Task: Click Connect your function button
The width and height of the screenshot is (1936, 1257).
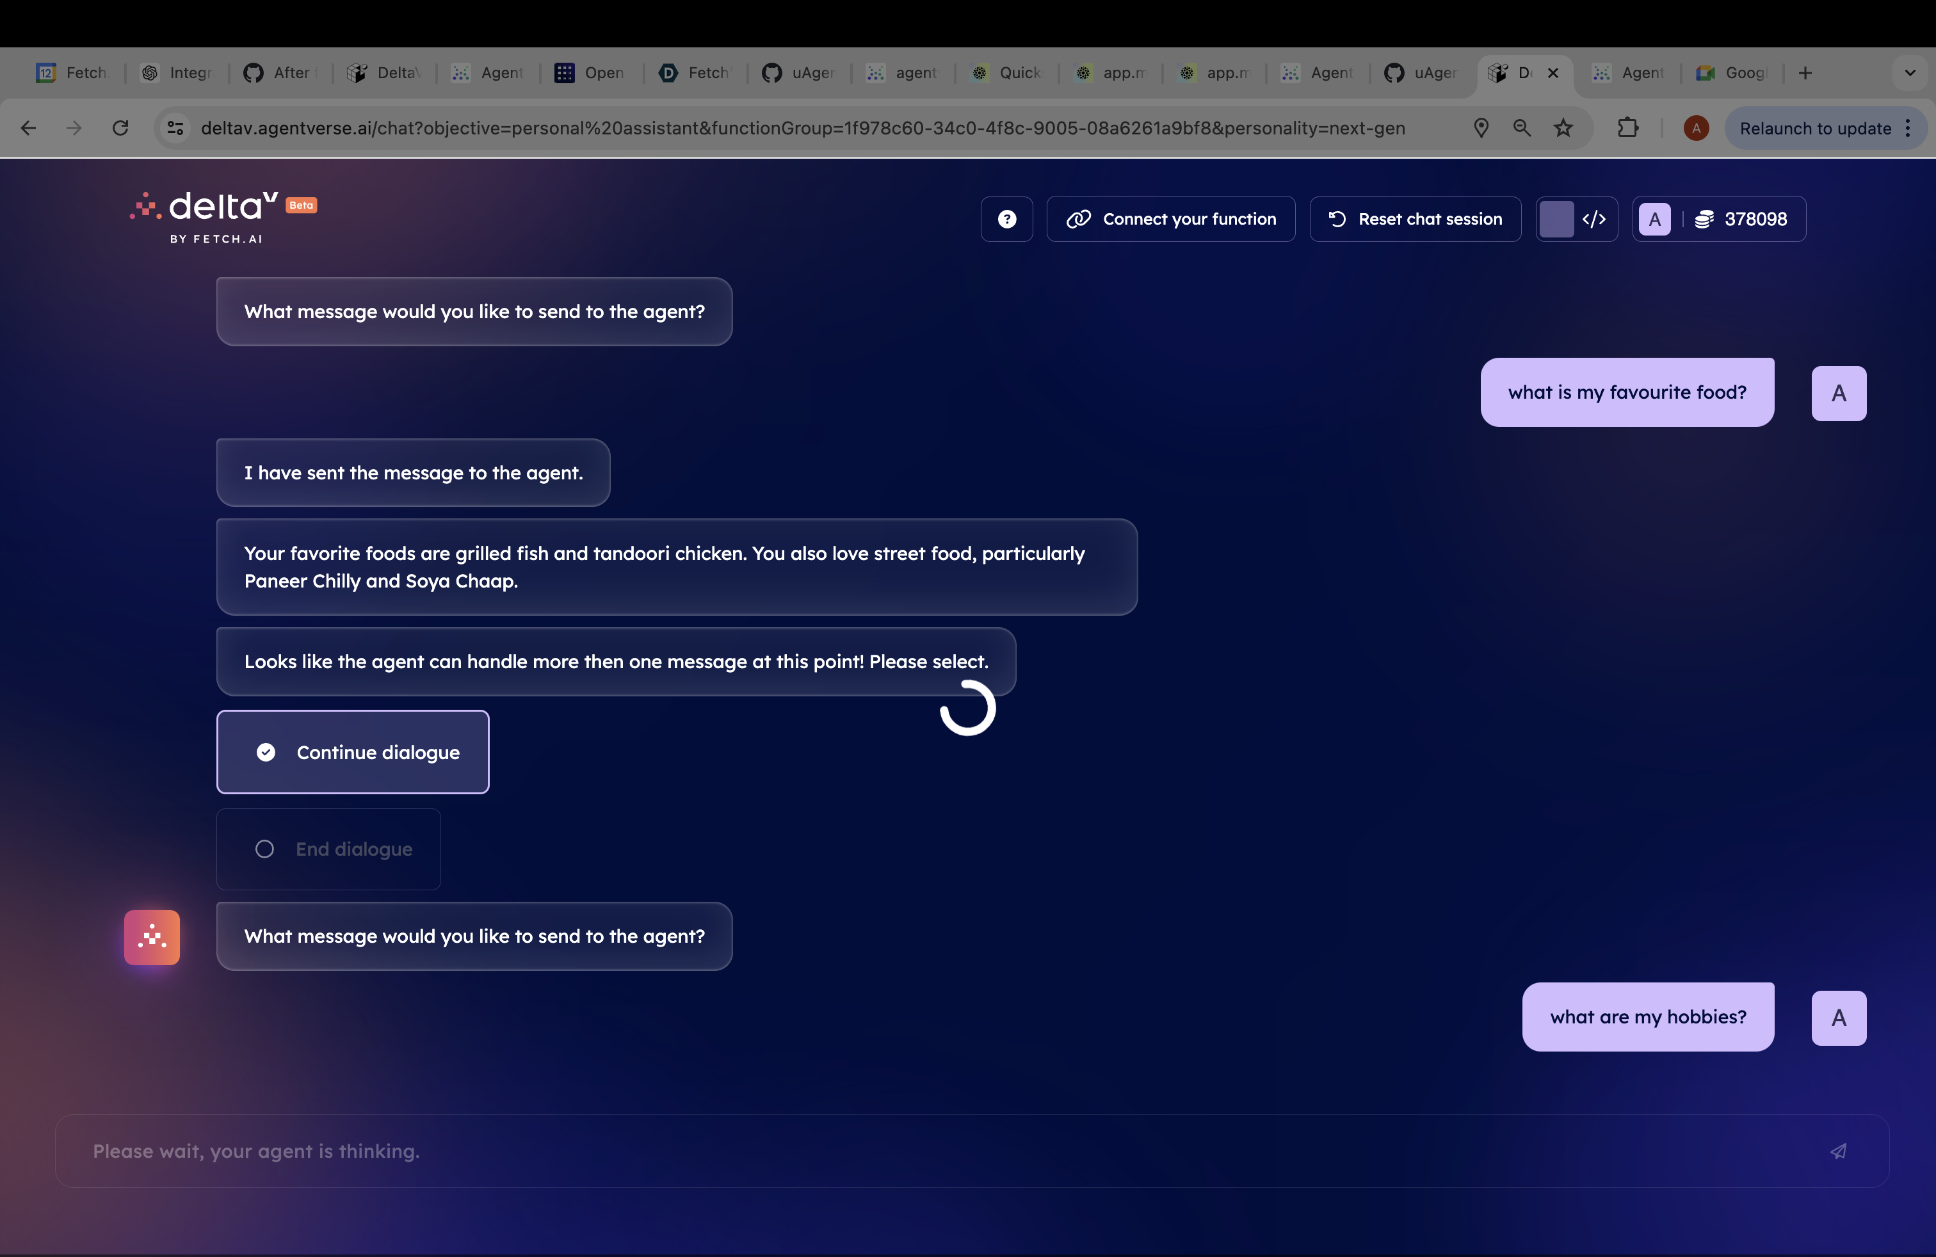Action: 1170,219
